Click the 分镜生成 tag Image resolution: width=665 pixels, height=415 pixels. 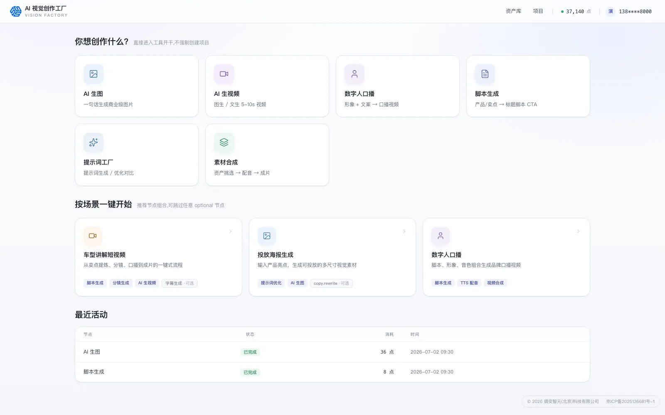[121, 283]
